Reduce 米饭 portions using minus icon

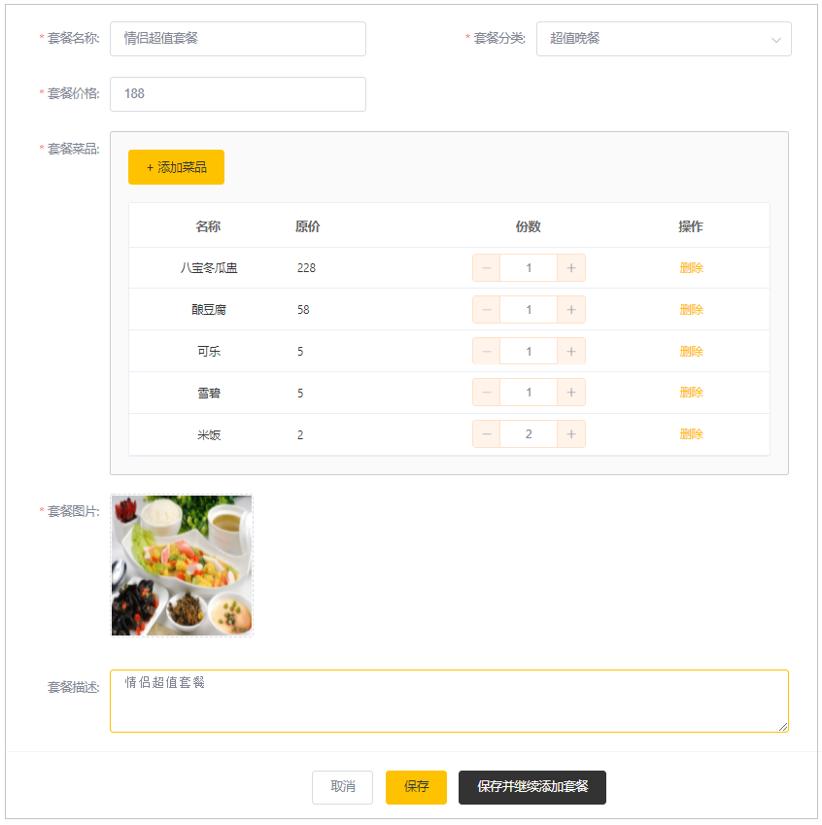(487, 434)
